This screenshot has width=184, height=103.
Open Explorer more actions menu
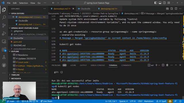(45, 9)
